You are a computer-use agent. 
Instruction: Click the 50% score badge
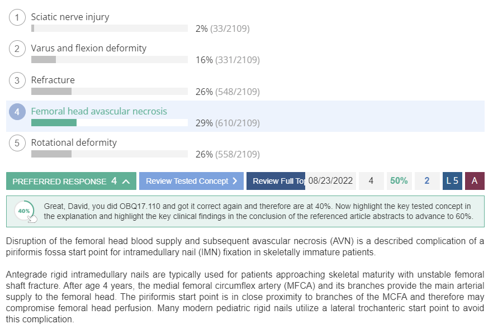tap(399, 181)
